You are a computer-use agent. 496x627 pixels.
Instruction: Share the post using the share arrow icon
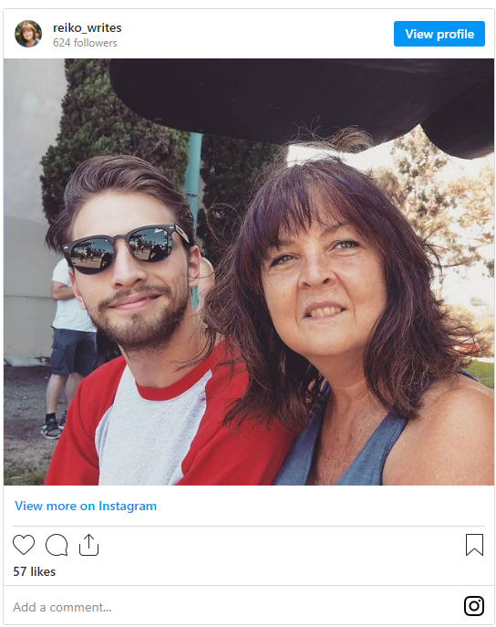(x=88, y=545)
